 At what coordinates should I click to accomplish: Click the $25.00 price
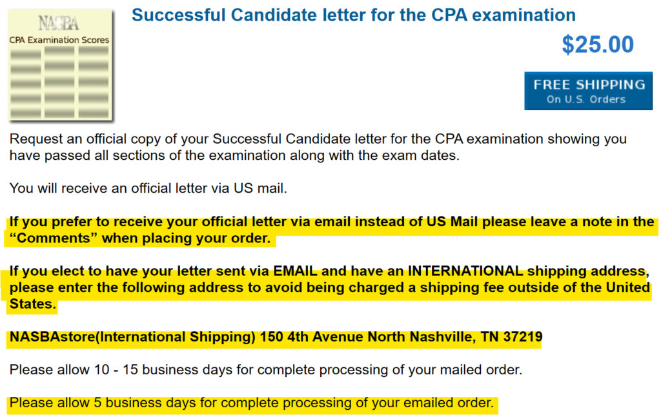(x=598, y=44)
